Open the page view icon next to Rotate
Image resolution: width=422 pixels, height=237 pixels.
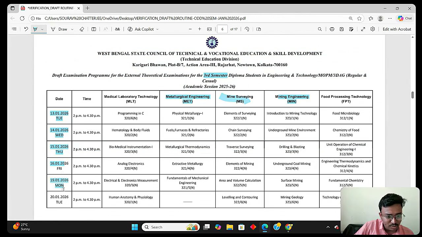click(258, 29)
